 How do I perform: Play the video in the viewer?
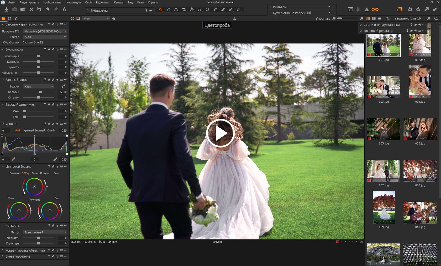pos(220,133)
